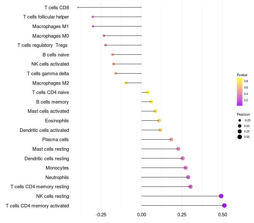Screen dimensions: 254x223
Task: Click the Pearson legend title
Action: 243,114
